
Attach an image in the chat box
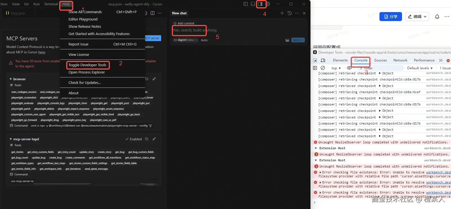click(287, 40)
